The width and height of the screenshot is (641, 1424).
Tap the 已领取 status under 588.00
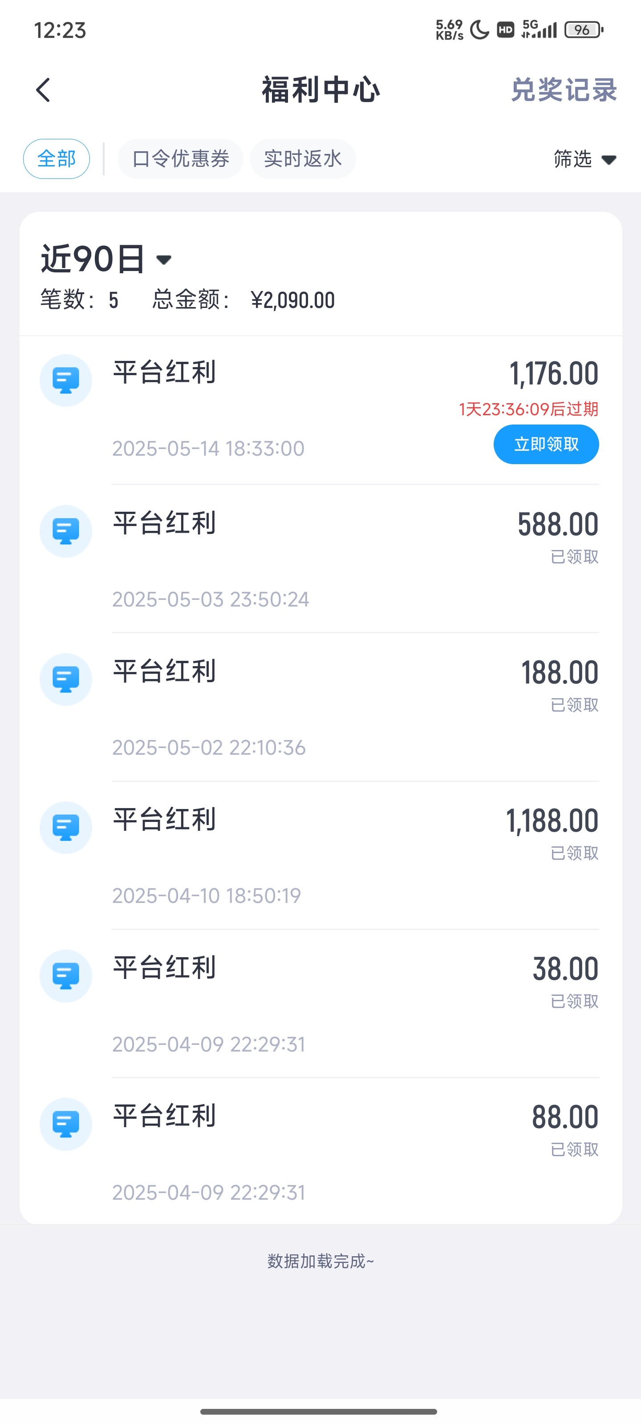574,557
